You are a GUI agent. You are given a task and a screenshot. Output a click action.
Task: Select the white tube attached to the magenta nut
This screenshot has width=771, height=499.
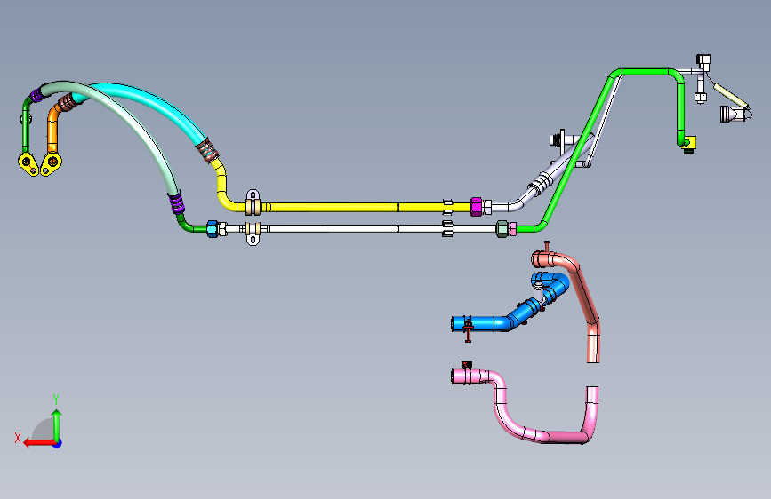coord(507,206)
